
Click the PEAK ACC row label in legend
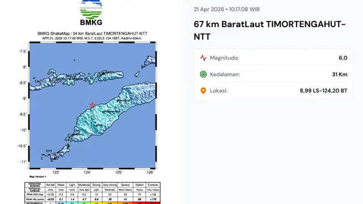35,194
